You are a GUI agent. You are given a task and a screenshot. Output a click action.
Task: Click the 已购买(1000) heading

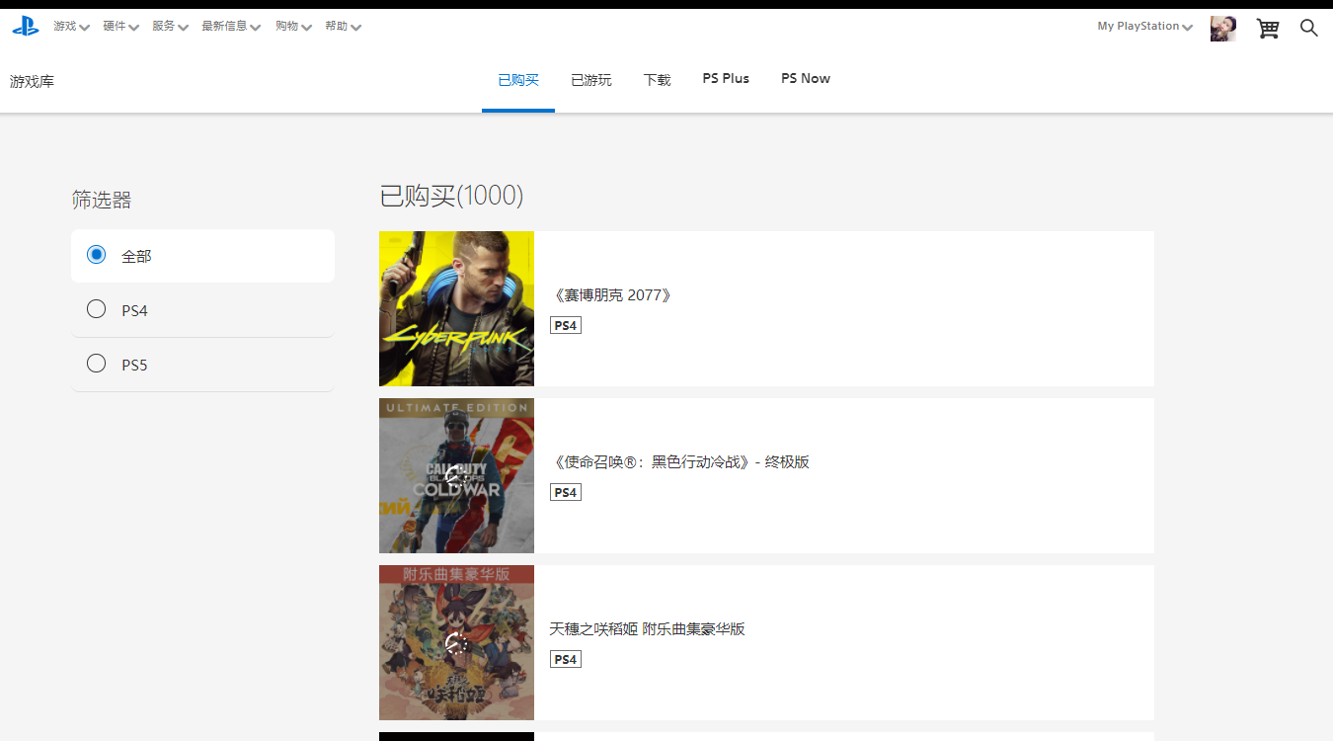coord(451,196)
